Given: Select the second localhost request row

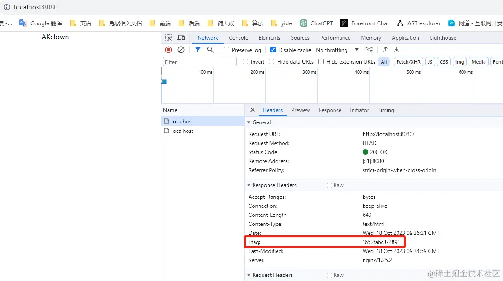Looking at the screenshot, I should [203, 131].
